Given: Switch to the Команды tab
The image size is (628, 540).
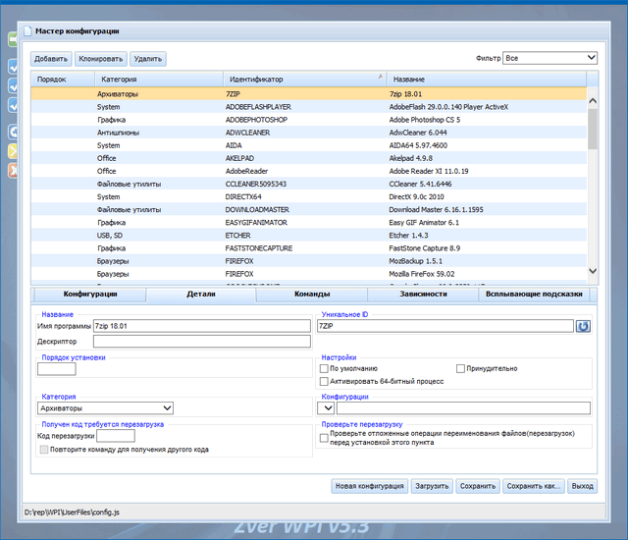Looking at the screenshot, I should tap(311, 294).
